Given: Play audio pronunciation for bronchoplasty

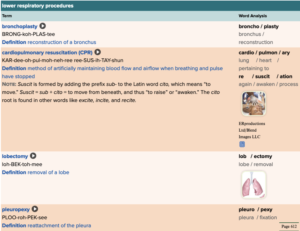Looking at the screenshot, I should tap(43, 26).
